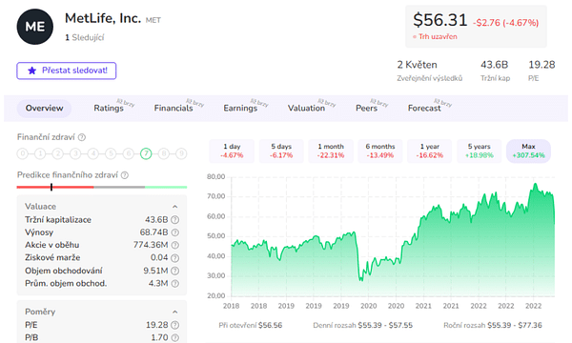Click info icon beside P/E ratio

click(x=175, y=325)
